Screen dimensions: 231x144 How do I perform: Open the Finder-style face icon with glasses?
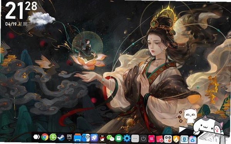[86, 138]
